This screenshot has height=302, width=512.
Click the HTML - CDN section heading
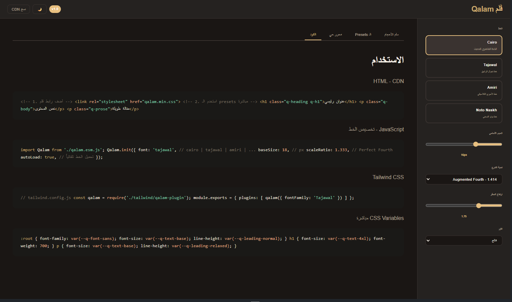tap(389, 81)
